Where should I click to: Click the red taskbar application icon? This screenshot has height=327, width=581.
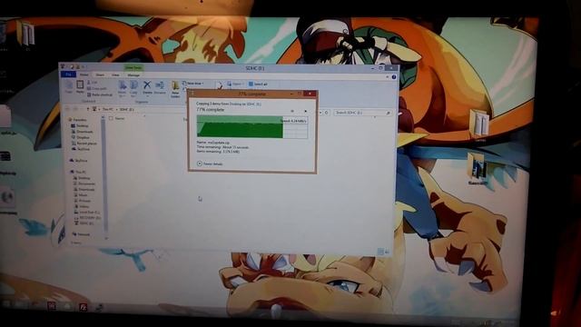click(84, 307)
